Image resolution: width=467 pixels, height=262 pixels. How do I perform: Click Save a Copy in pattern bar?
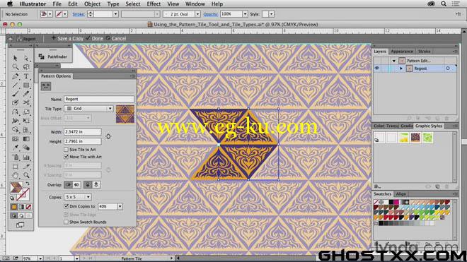[67, 38]
